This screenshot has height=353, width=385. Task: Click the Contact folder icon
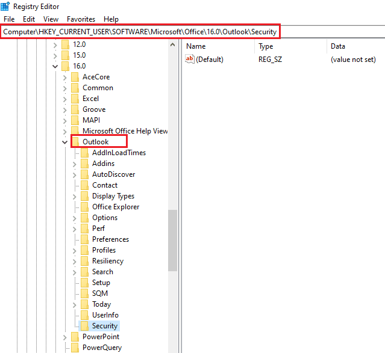pos(85,185)
